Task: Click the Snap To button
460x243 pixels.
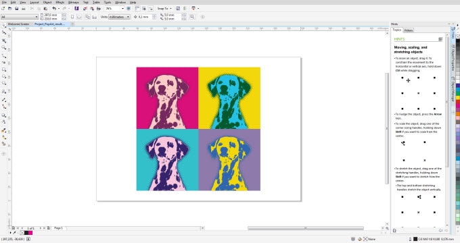Action: [164, 9]
